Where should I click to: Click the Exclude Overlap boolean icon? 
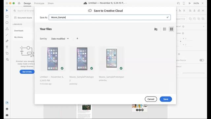click(203, 19)
